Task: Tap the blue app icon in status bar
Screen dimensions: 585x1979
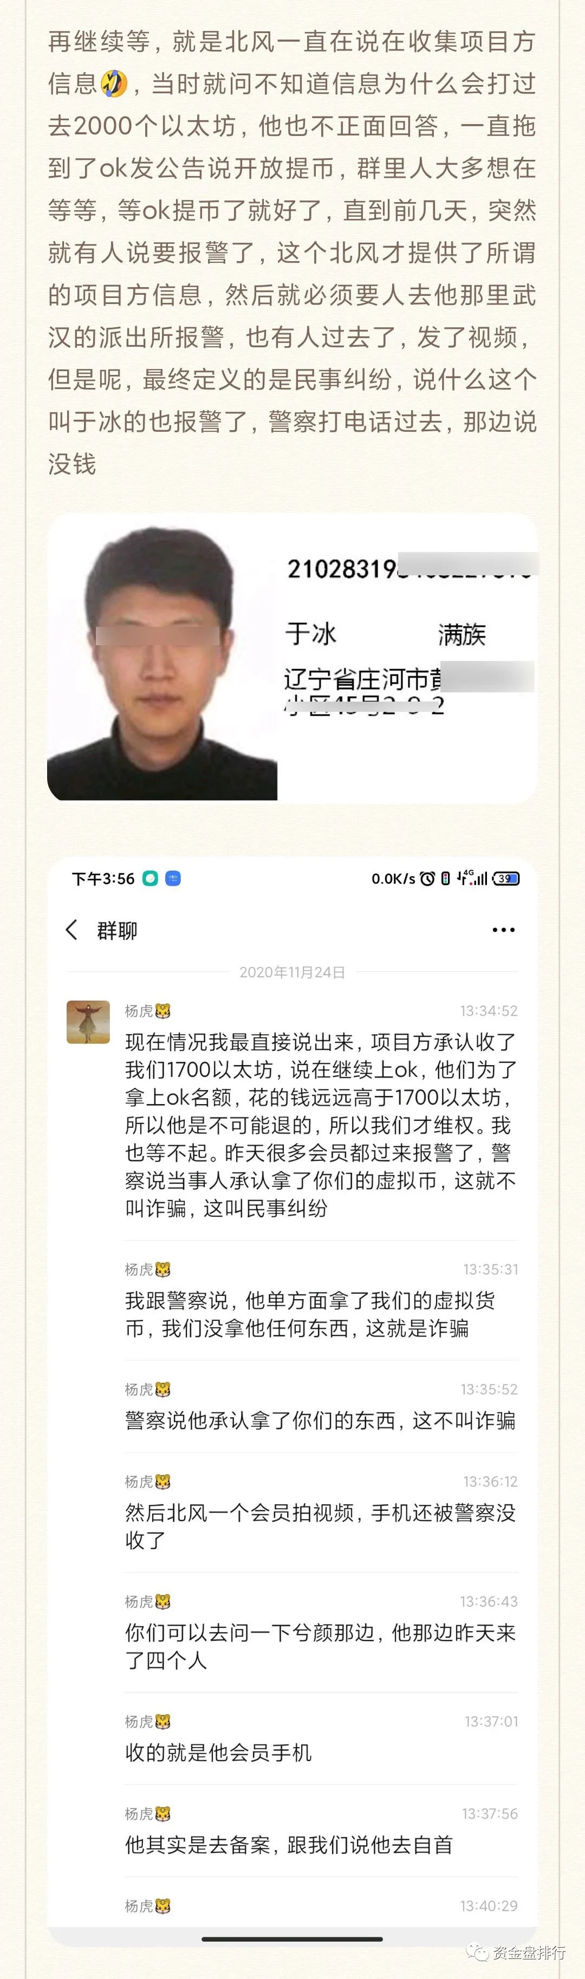Action: (173, 878)
